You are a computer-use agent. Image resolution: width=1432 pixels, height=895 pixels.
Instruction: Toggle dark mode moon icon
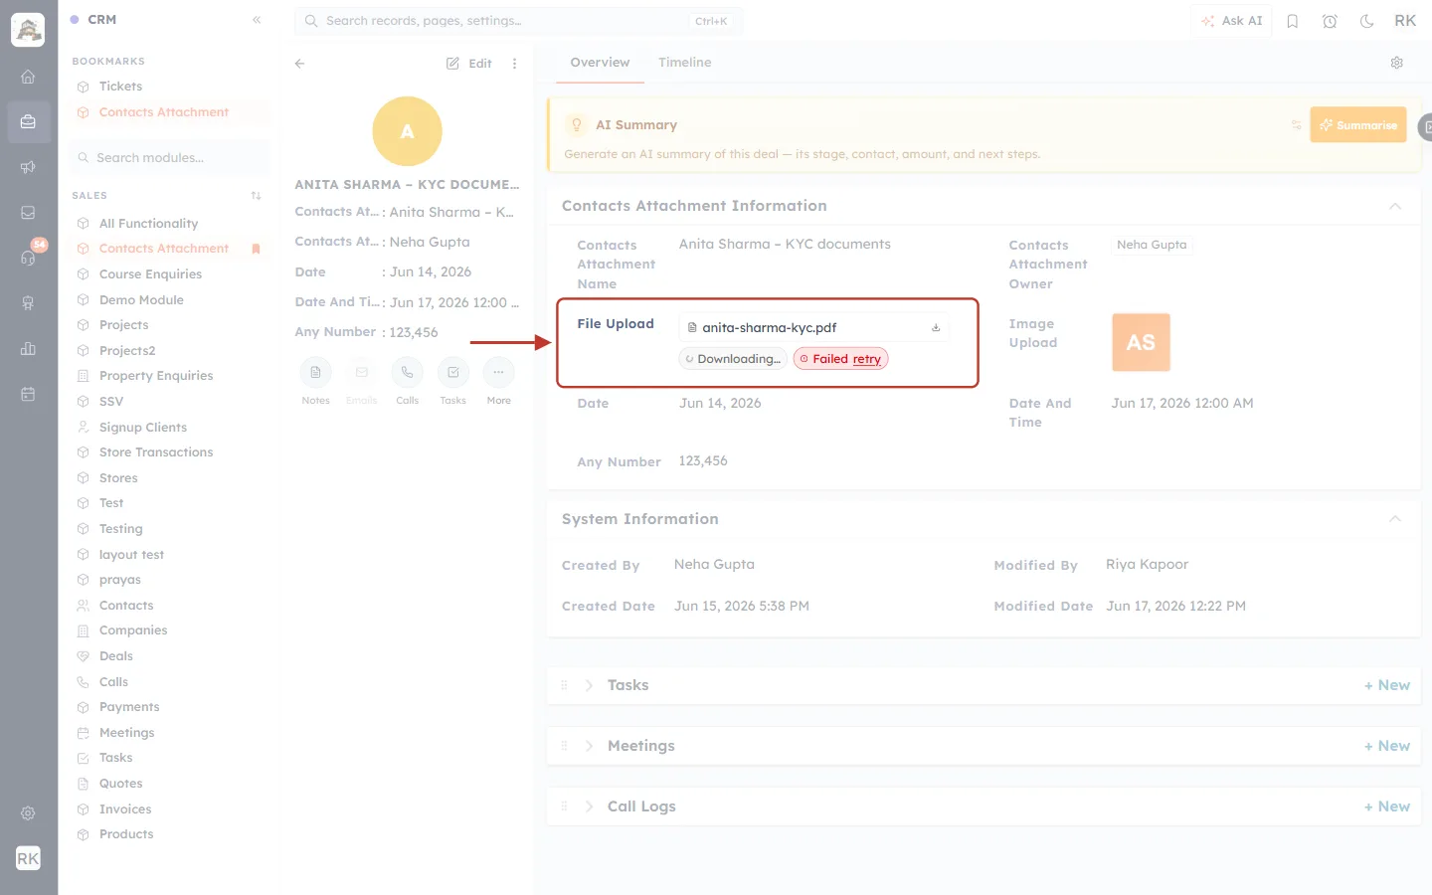click(1367, 21)
